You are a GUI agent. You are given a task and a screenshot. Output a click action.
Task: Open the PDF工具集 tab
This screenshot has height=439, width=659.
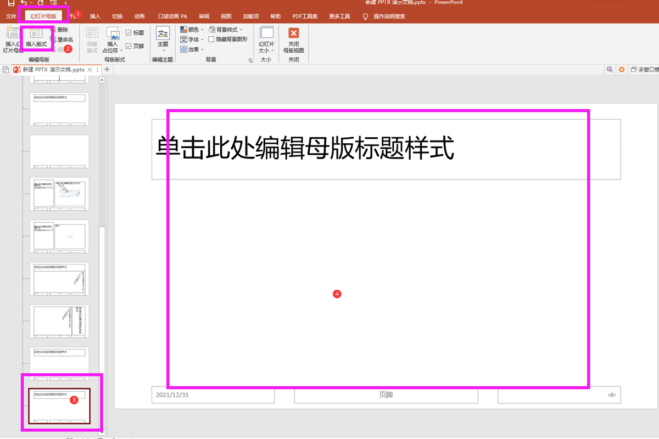point(305,16)
